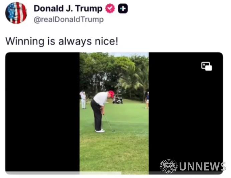Click the golf cart in the video

118,99
